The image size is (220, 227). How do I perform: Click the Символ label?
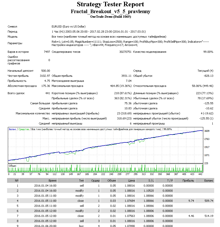coord(12,27)
